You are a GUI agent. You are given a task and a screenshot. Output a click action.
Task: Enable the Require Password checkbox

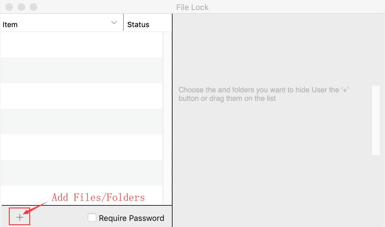coord(92,218)
